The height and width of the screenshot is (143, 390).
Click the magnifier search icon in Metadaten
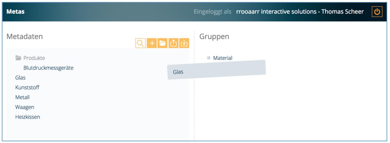(x=140, y=43)
